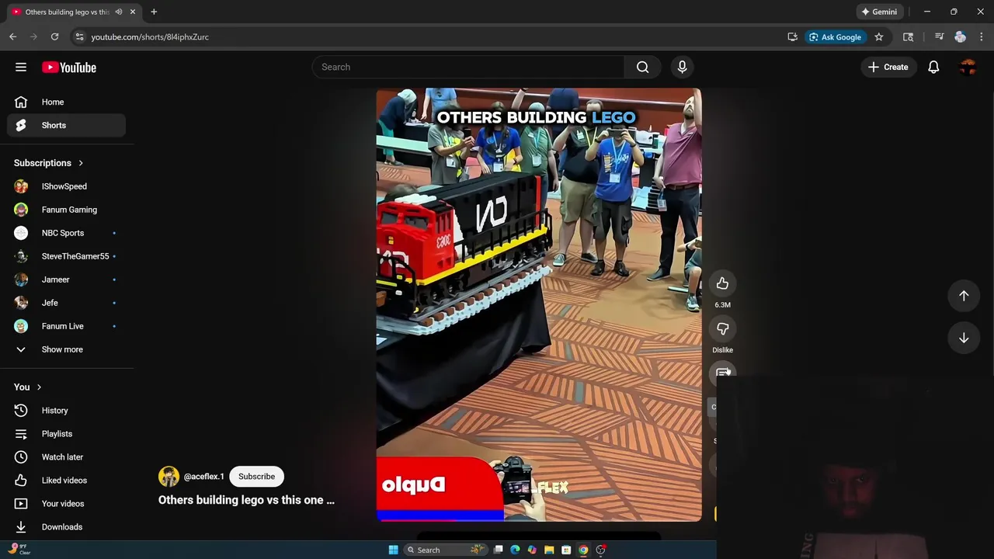This screenshot has width=994, height=559.
Task: Click the Others building lego title text
Action: [246, 500]
